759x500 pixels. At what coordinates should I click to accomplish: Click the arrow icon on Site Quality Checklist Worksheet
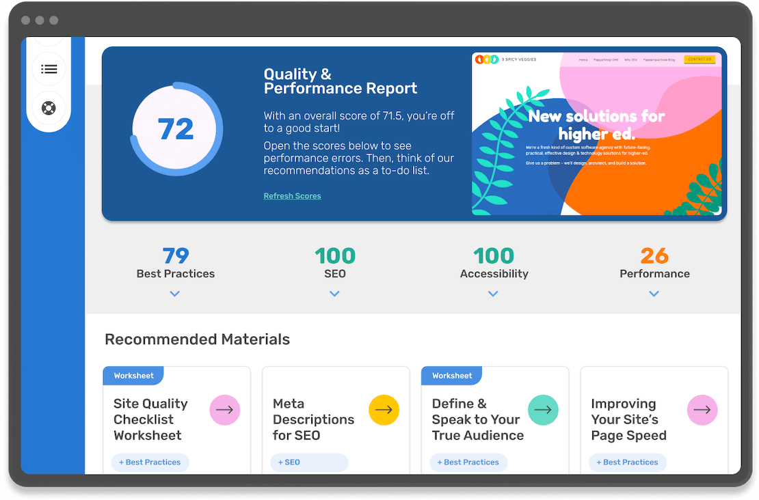coord(225,410)
